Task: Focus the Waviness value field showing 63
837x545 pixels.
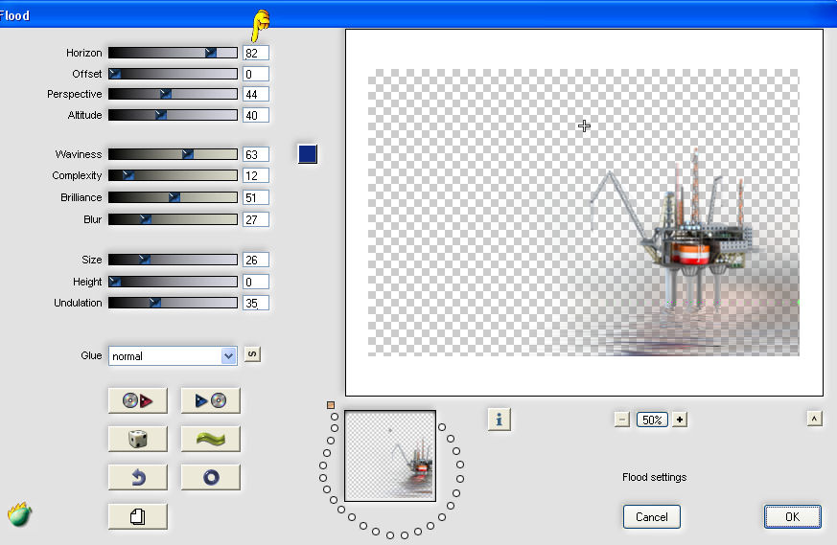Action: pos(256,154)
